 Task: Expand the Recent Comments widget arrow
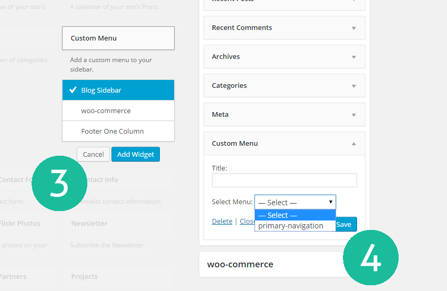pyautogui.click(x=353, y=28)
